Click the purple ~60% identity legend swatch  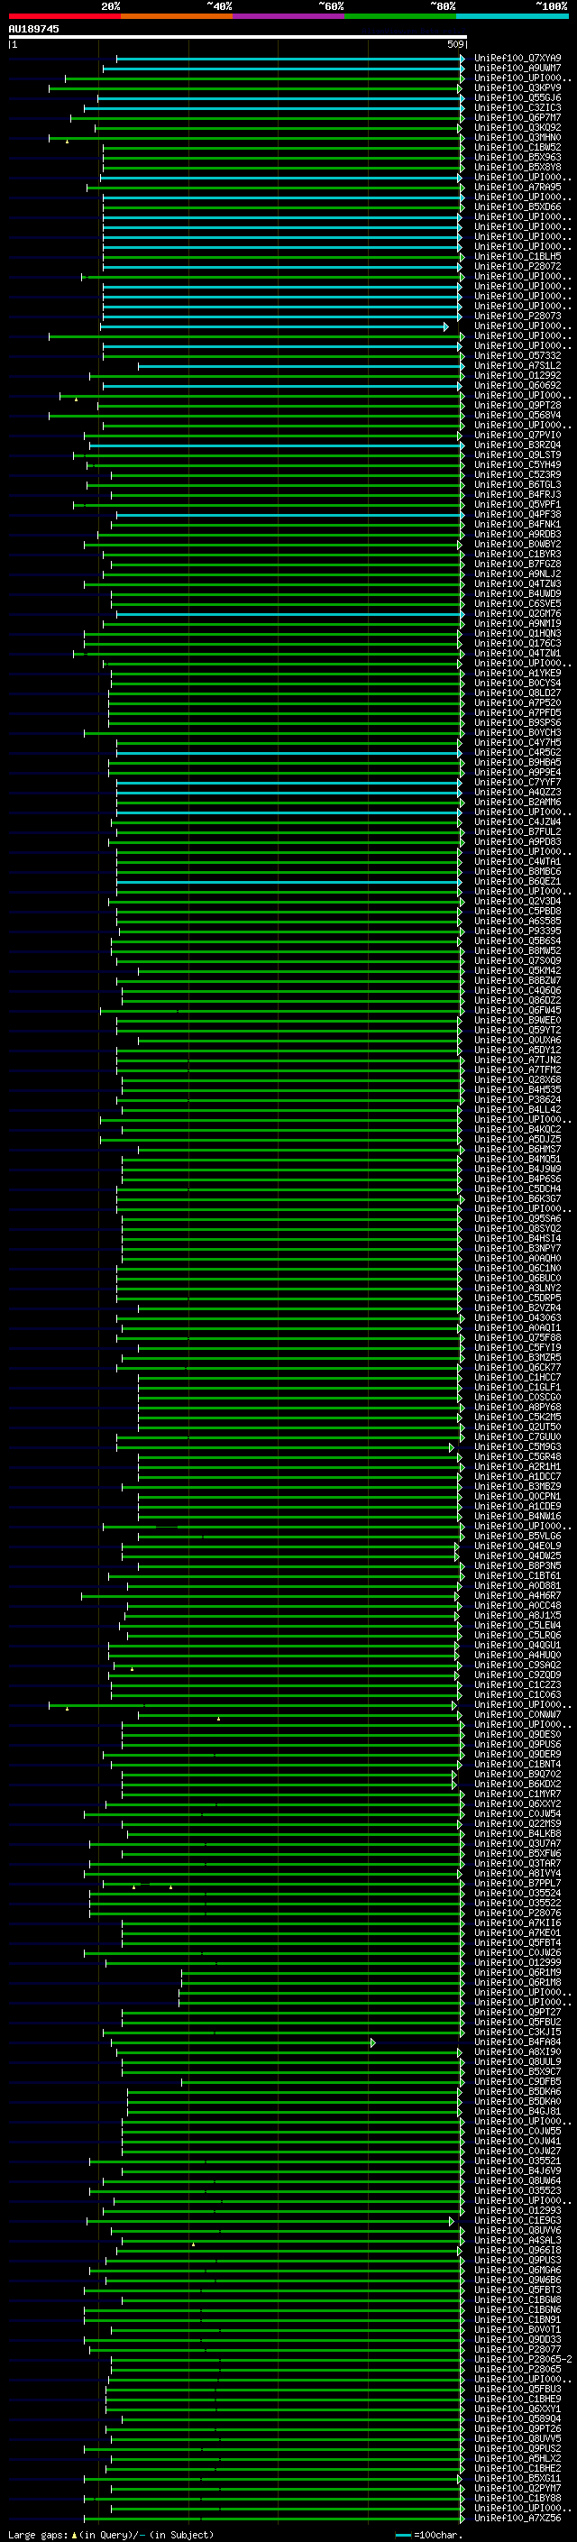point(288,16)
